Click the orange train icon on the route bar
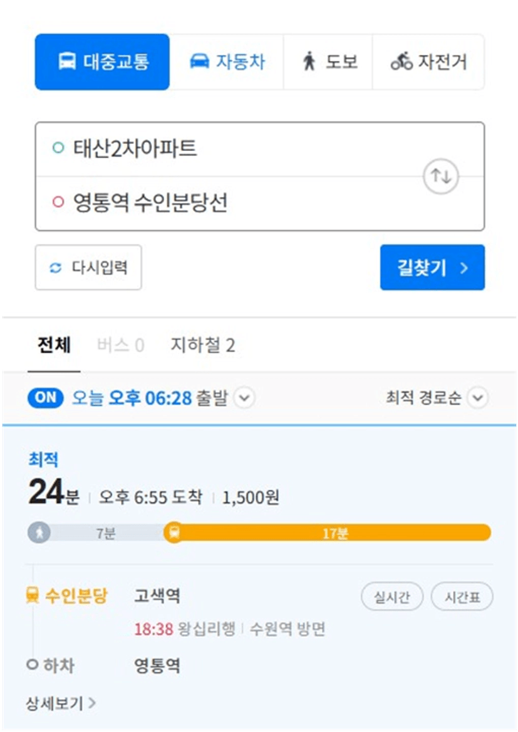518x732 pixels. (x=175, y=532)
